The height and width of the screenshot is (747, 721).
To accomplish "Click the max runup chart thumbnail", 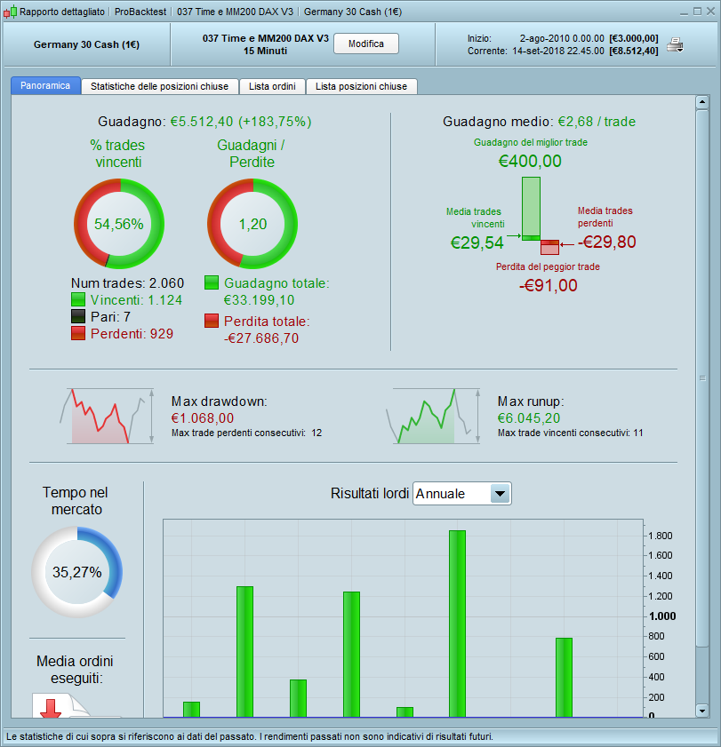I will 433,416.
